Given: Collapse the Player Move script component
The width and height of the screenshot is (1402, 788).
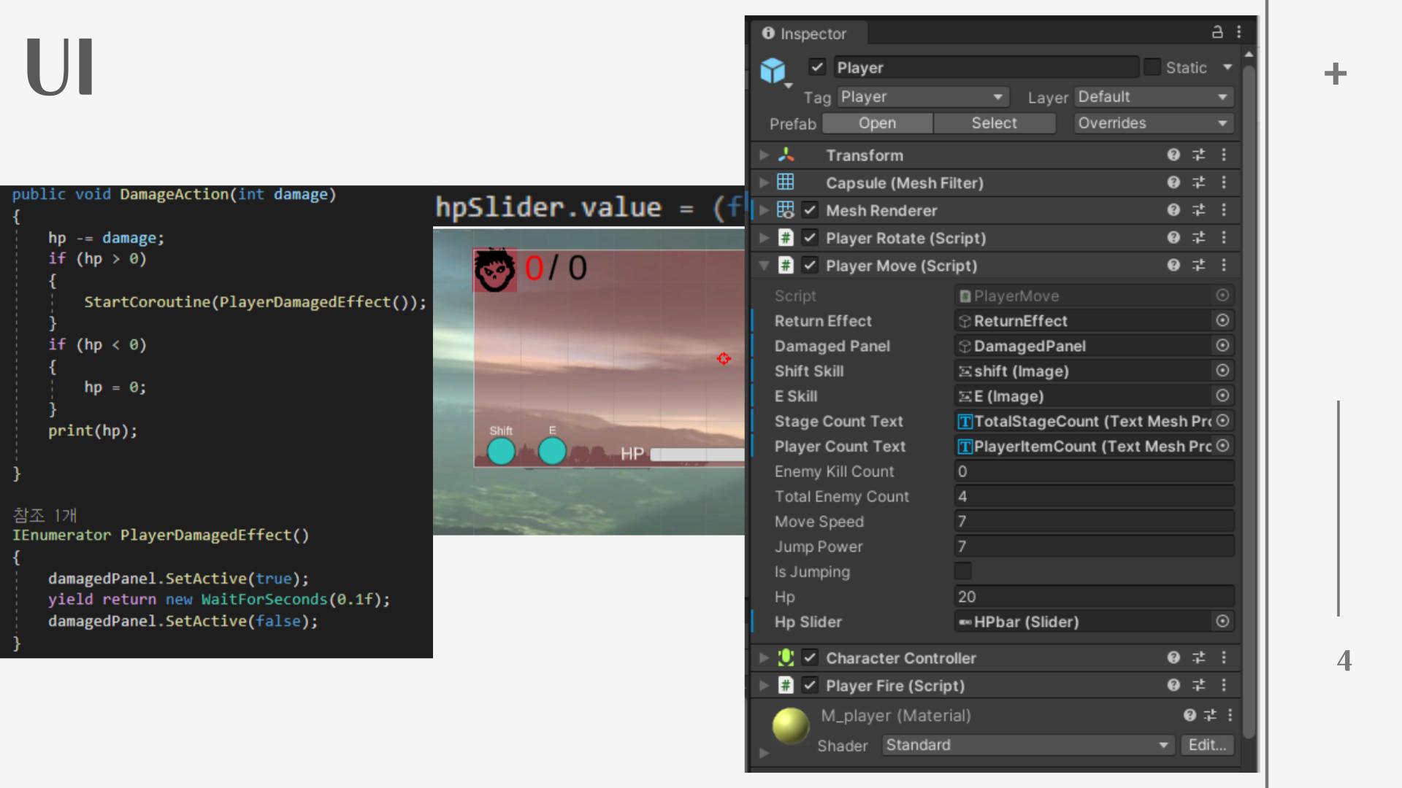Looking at the screenshot, I should (x=764, y=266).
